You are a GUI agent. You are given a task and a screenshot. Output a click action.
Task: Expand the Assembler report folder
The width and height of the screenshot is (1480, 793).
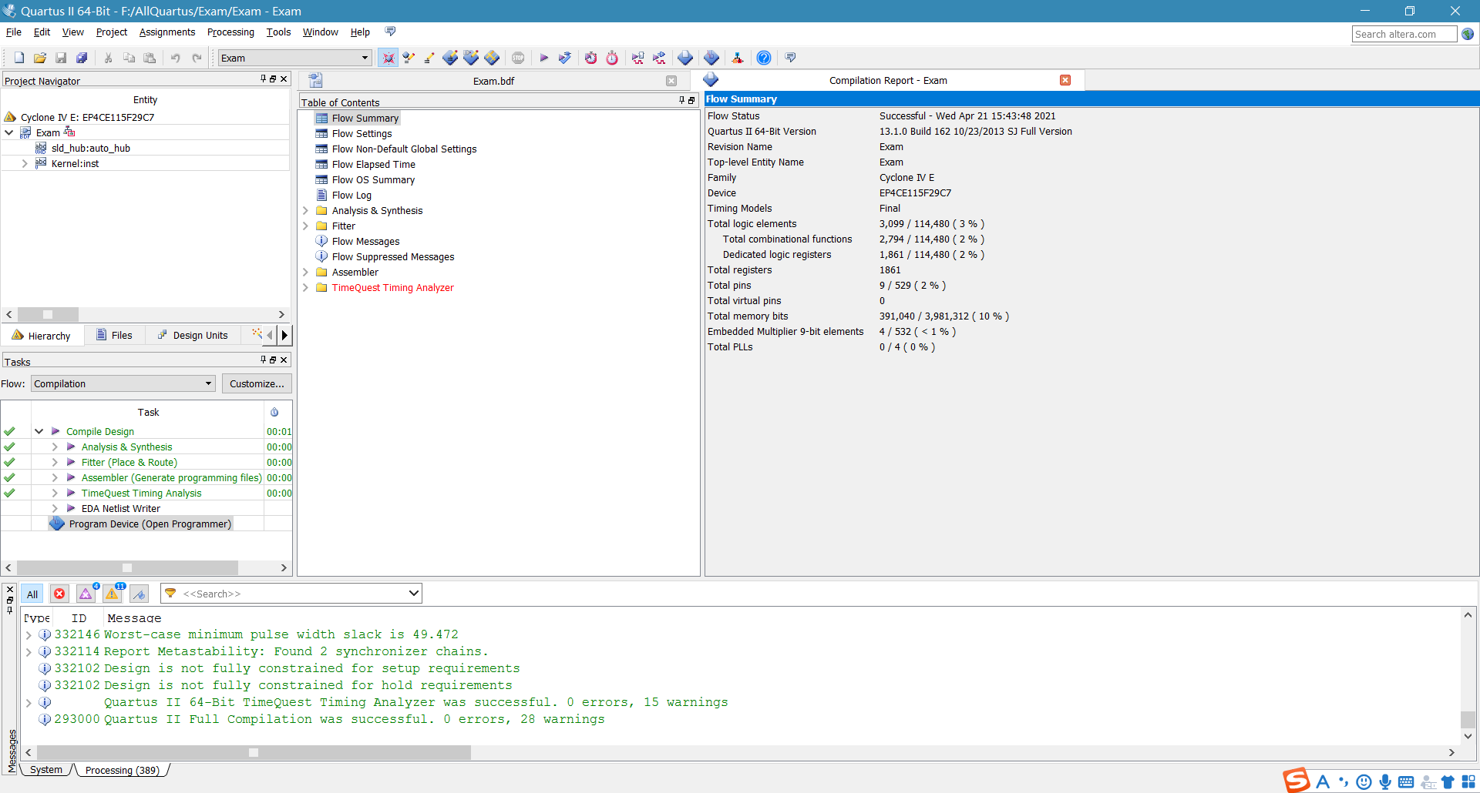[305, 272]
